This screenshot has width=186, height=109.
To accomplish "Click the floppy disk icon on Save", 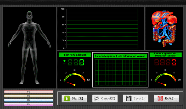I will click(128, 98).
